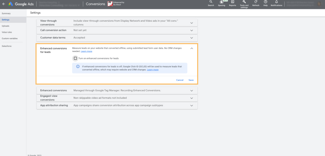This screenshot has width=325, height=156.
Task: Open Custom variables in sidebar
Action: 9,38
